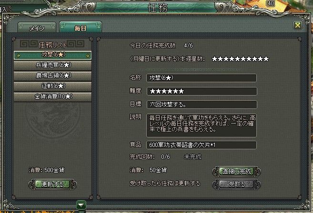Click the greyed 受取る claim button

pos(237,184)
